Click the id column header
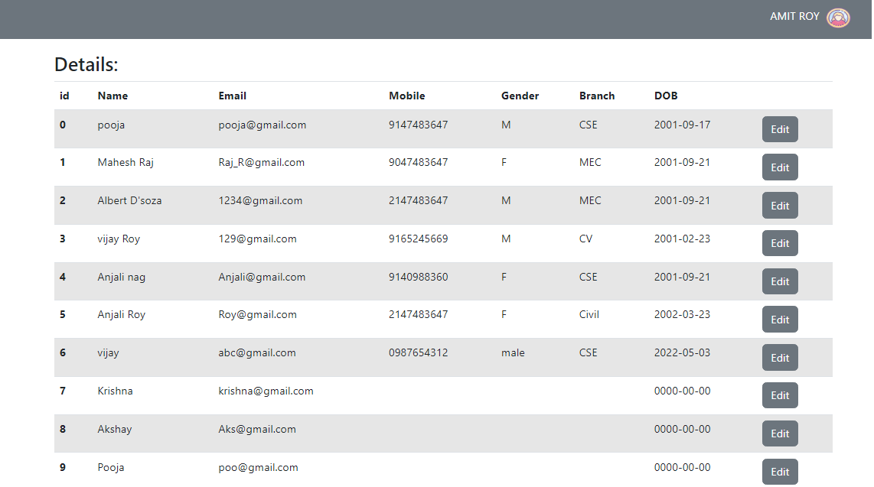874x487 pixels. point(64,96)
